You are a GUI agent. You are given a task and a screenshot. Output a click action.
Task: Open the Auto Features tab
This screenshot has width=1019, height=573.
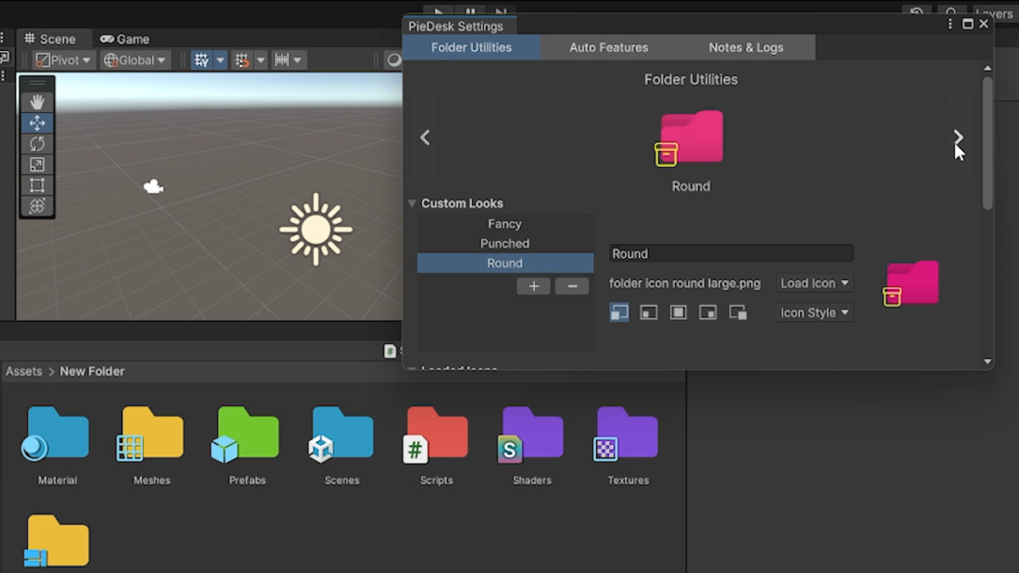pos(609,48)
